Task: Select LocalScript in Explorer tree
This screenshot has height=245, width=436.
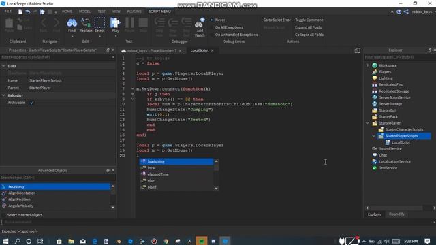Action: pyautogui.click(x=401, y=142)
